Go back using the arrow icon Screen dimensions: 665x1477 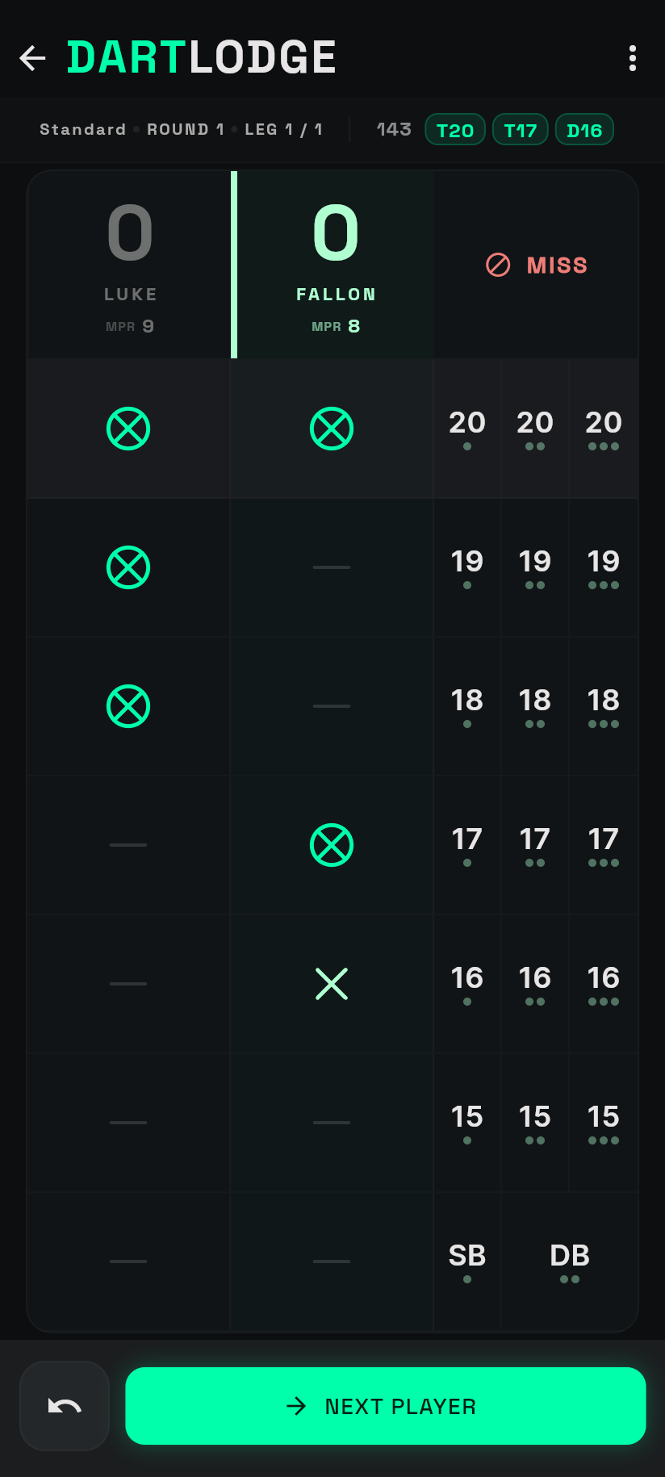[x=32, y=58]
